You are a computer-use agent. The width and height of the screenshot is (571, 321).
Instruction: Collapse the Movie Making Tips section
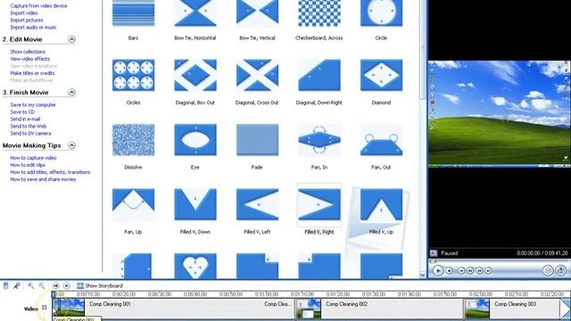coord(71,145)
